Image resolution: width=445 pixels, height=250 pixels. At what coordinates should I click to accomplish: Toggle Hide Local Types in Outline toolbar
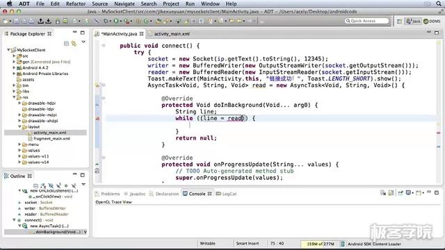tap(74, 185)
